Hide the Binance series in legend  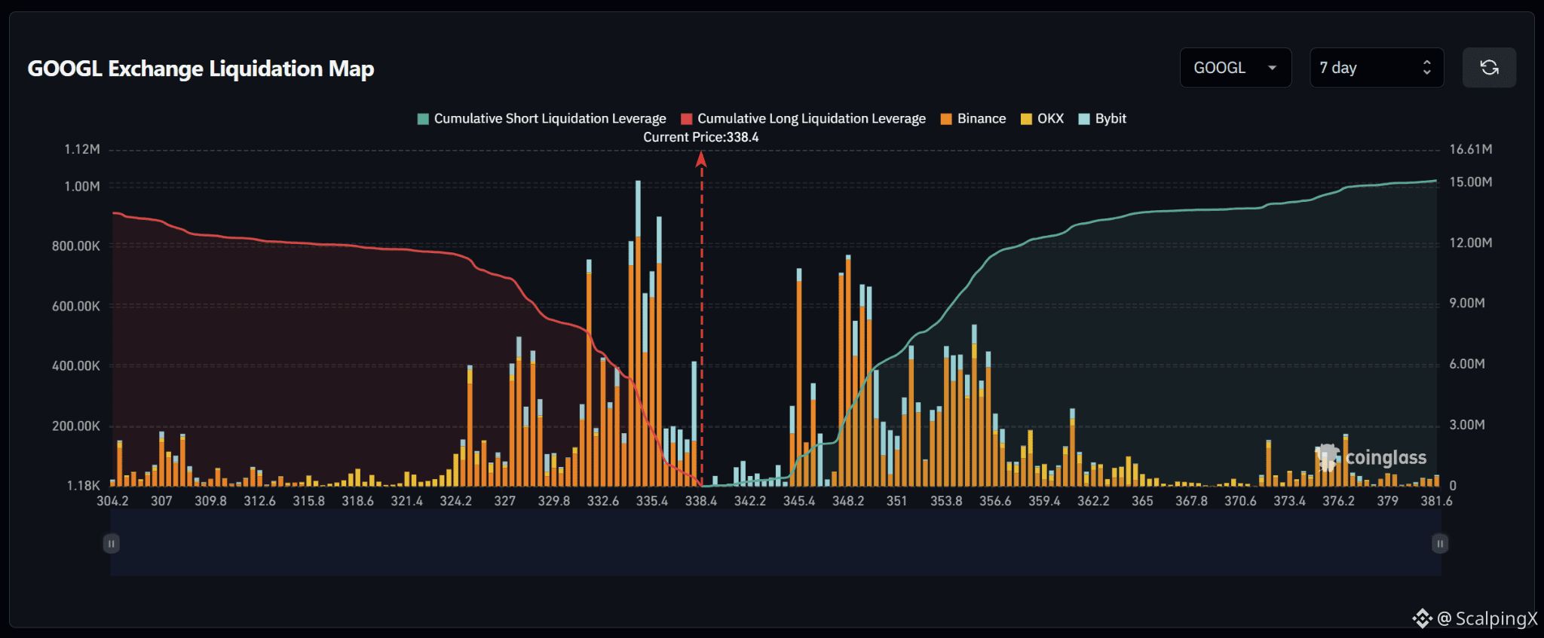(973, 119)
